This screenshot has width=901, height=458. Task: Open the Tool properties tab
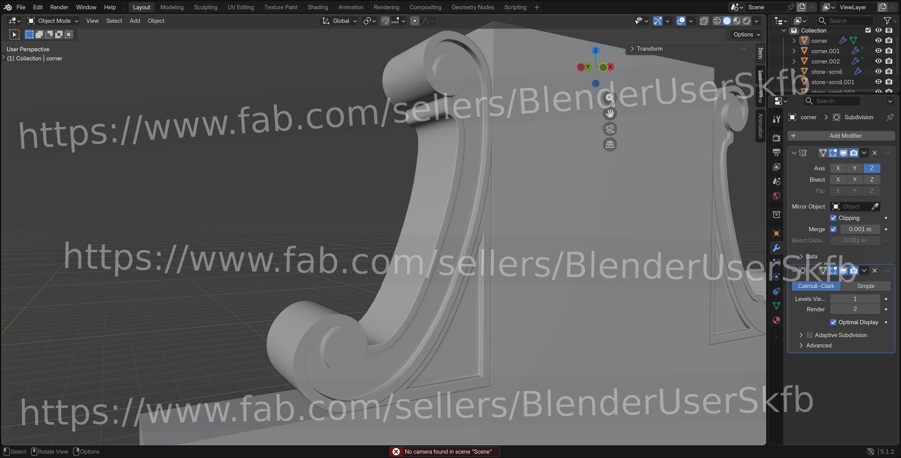(776, 119)
